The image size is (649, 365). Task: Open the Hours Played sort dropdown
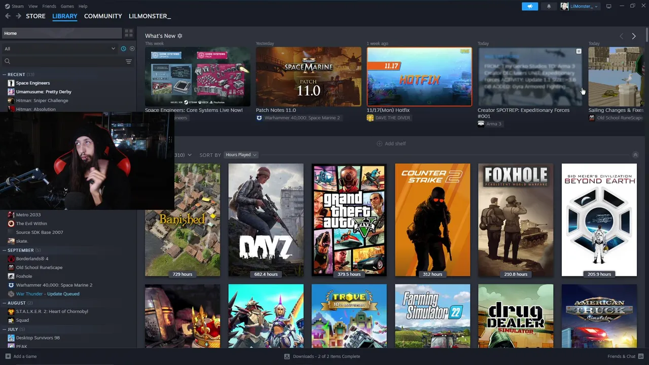(241, 155)
